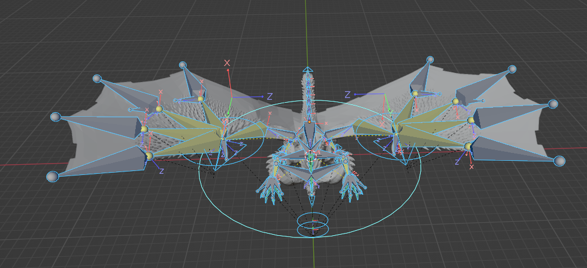Select the lowest yellow joint on left wing

[149, 155]
